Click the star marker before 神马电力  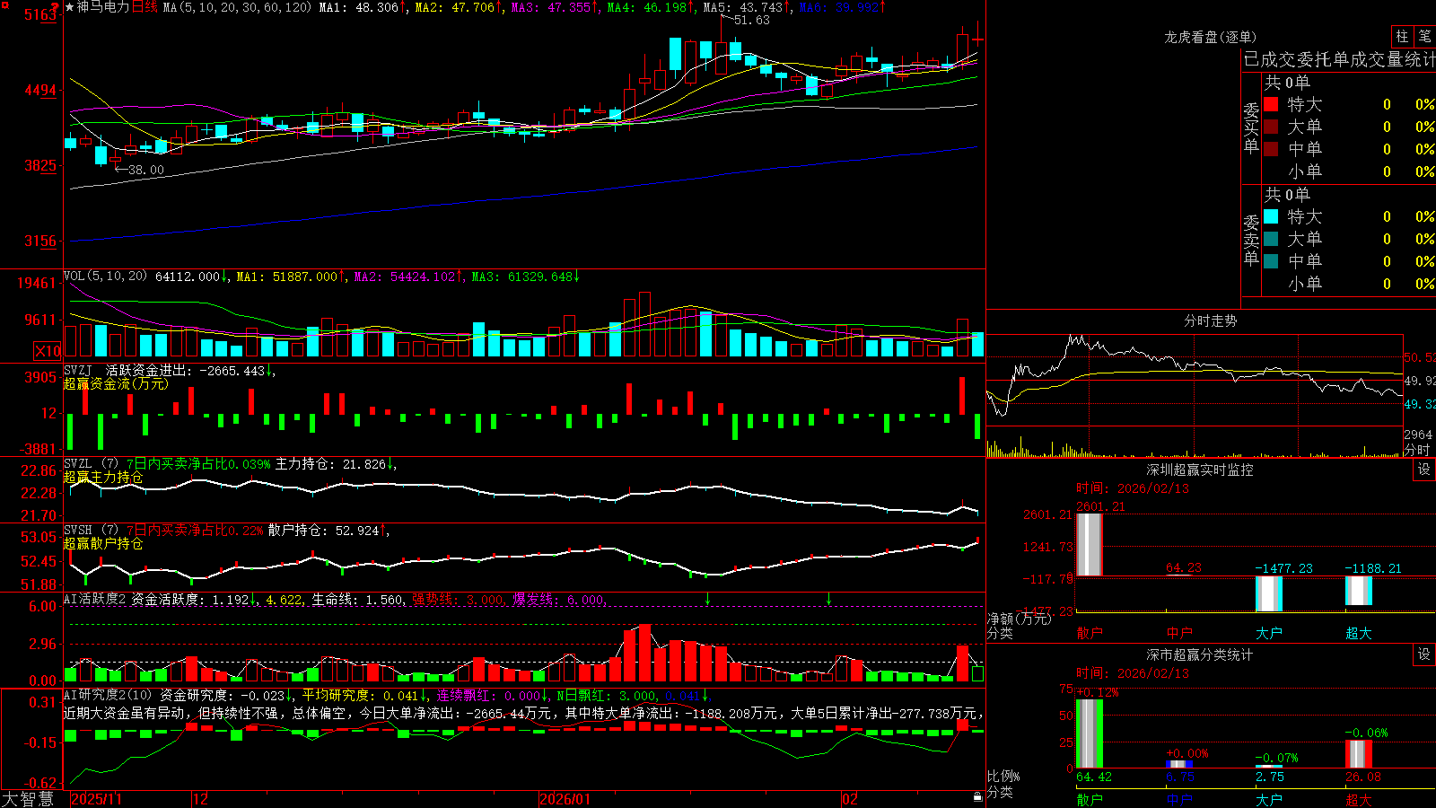point(69,7)
